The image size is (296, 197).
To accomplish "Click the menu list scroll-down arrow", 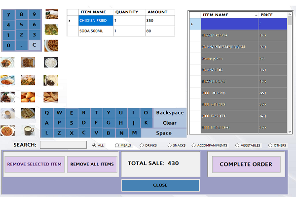I will tap(290, 131).
